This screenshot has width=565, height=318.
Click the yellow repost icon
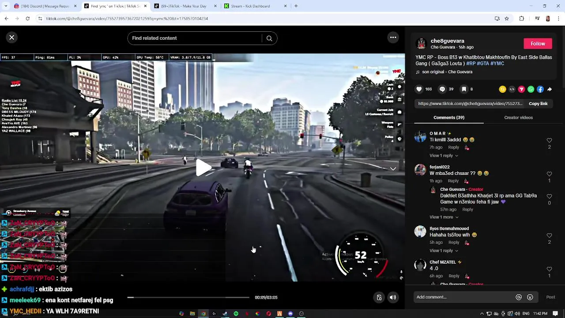502,89
